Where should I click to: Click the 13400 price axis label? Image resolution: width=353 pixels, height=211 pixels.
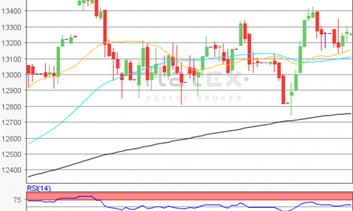click(x=11, y=11)
